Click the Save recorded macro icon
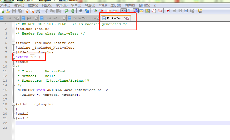 click(x=192, y=11)
